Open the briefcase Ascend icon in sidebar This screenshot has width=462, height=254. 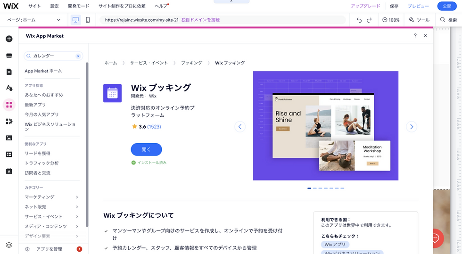tap(9, 171)
